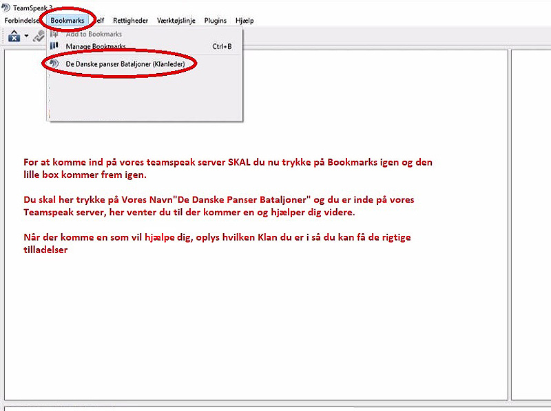Click the partially hidden plug toolbar icon
Screen dimensions: 551x411
pos(40,36)
